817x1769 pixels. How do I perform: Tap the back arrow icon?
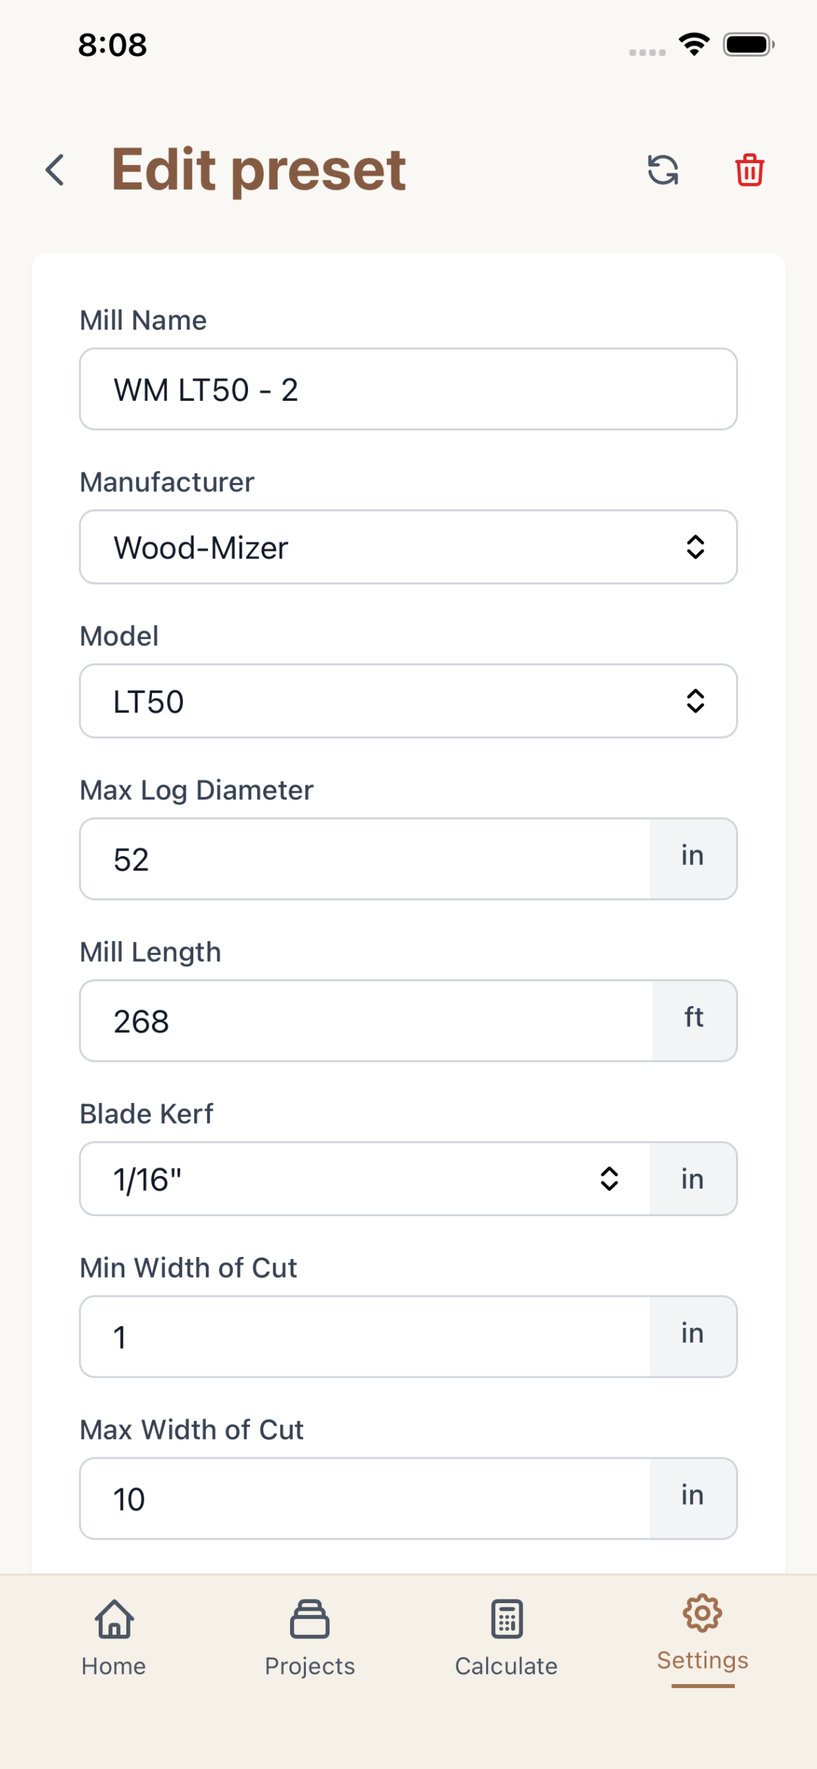point(55,170)
